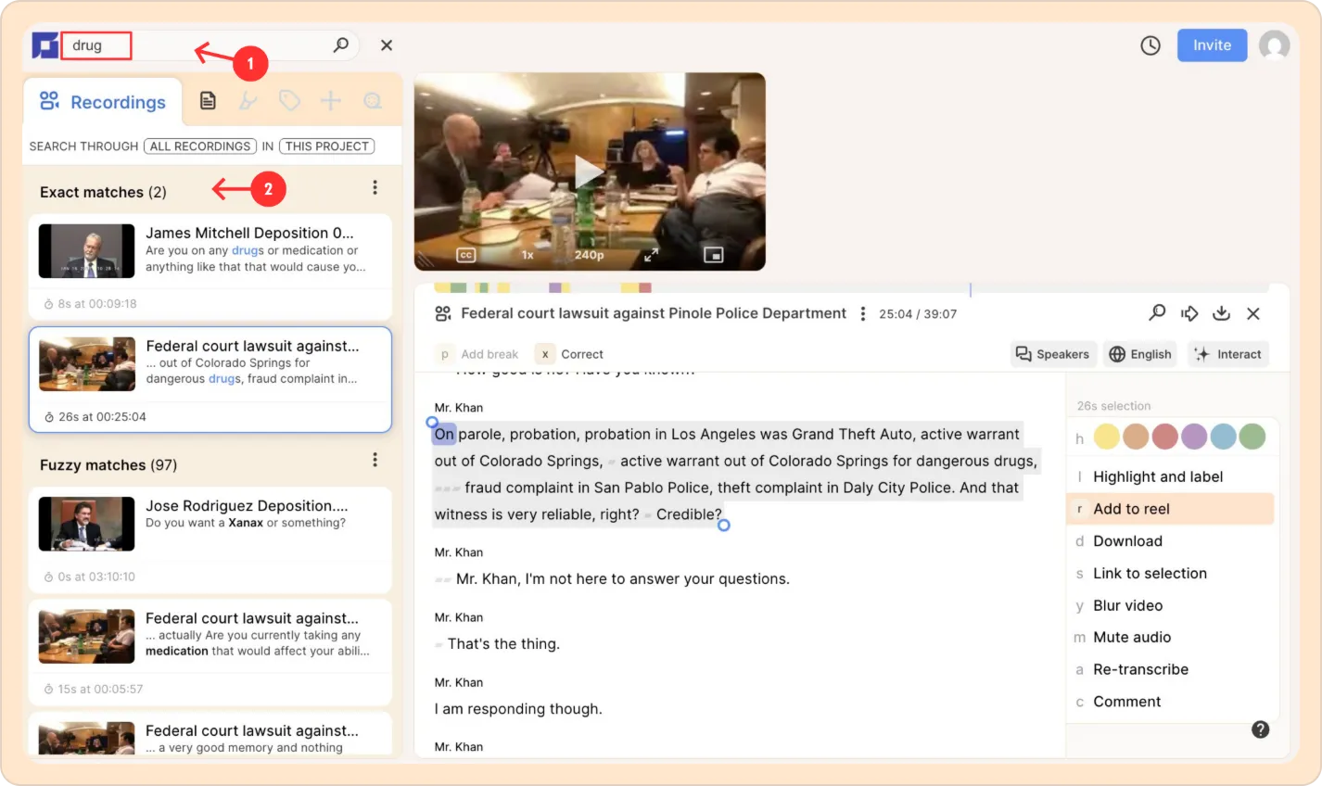1322x786 pixels.
Task: Open the app logo home icon
Action: coord(44,45)
